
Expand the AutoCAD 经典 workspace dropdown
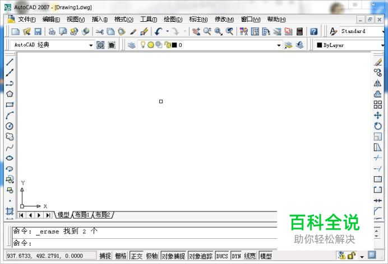(x=91, y=45)
